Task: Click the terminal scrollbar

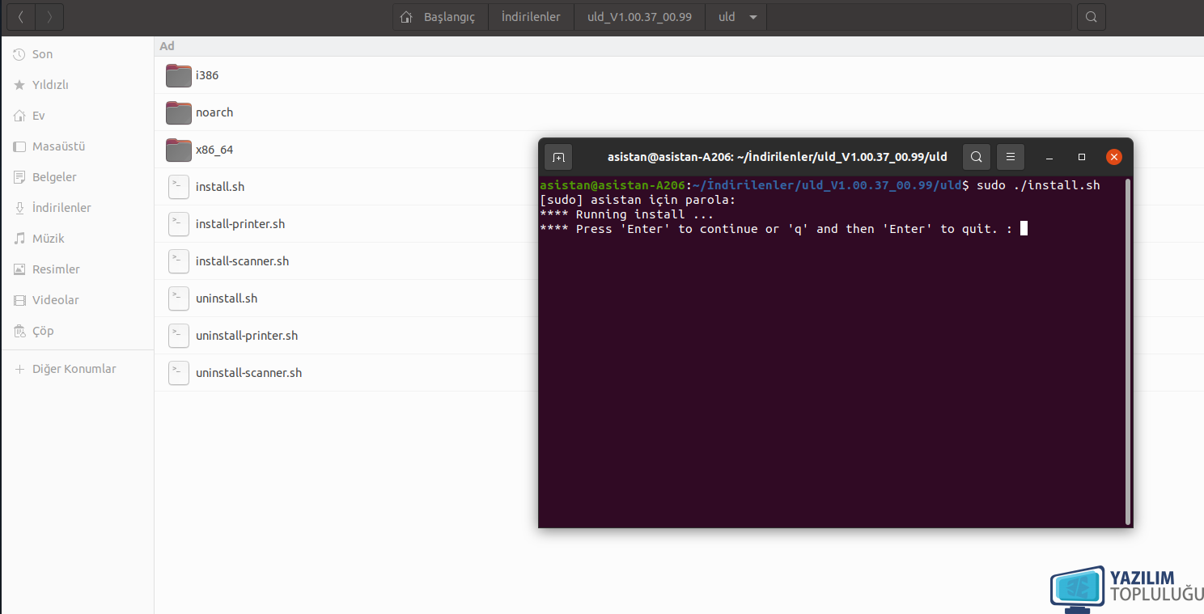Action: [1128, 351]
